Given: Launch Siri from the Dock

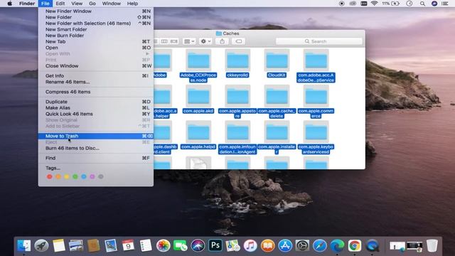Looking at the screenshot, I should click(x=198, y=245).
